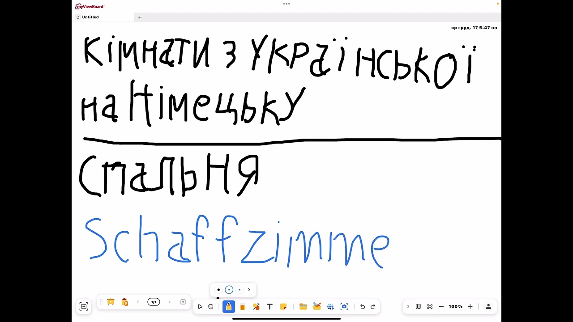Image resolution: width=573 pixels, height=322 pixels.
Task: Go to previous page arrow
Action: (x=138, y=302)
